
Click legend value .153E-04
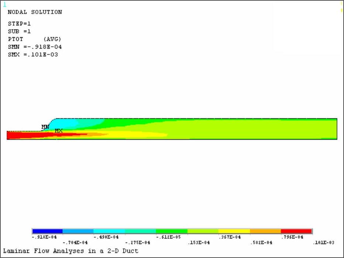(199, 243)
